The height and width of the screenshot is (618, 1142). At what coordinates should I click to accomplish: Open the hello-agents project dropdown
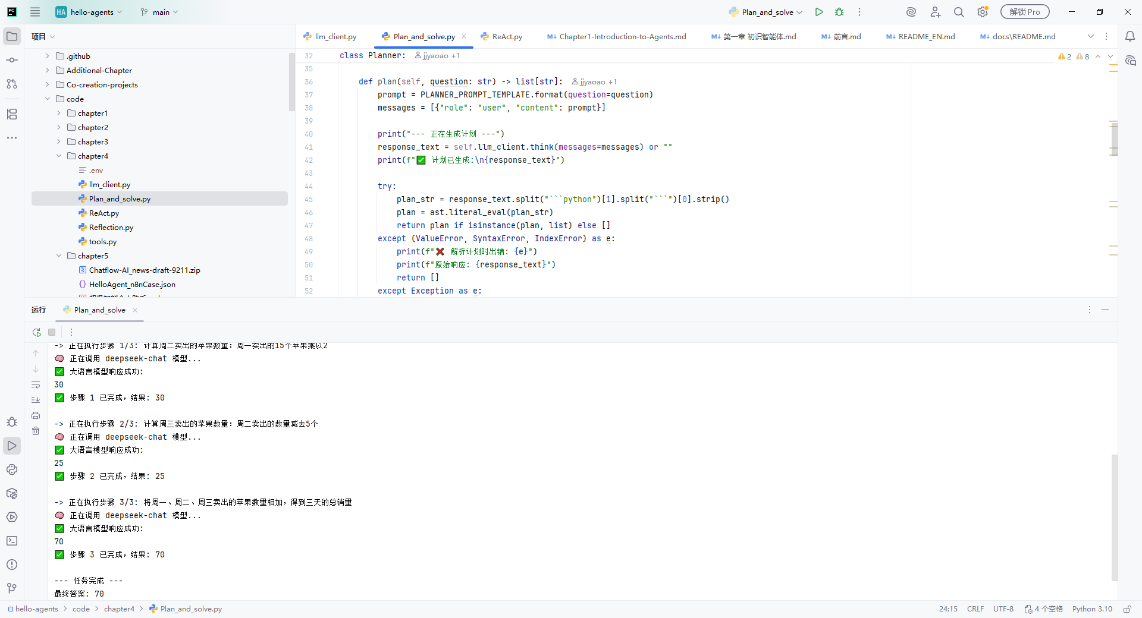[89, 12]
